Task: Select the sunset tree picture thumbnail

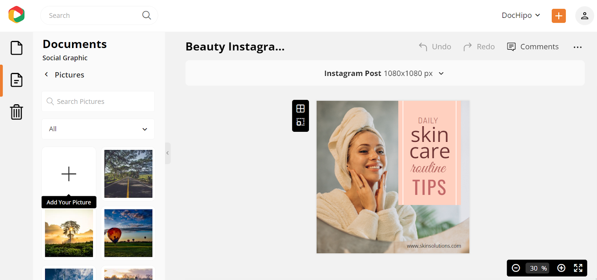Action: pos(69,233)
